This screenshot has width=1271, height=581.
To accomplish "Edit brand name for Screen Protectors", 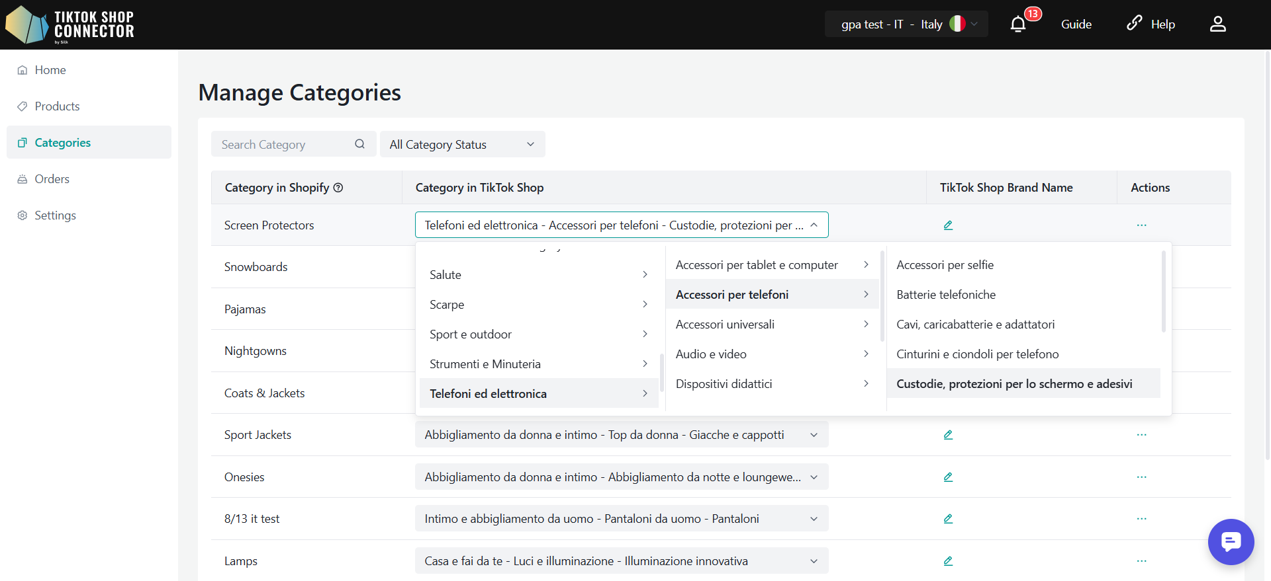I will click(x=948, y=225).
